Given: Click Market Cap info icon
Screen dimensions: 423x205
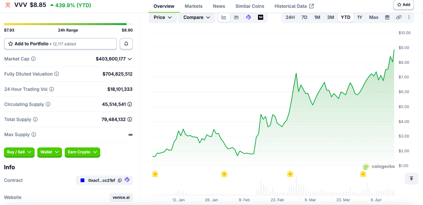Looking at the screenshot, I should (x=33, y=59).
